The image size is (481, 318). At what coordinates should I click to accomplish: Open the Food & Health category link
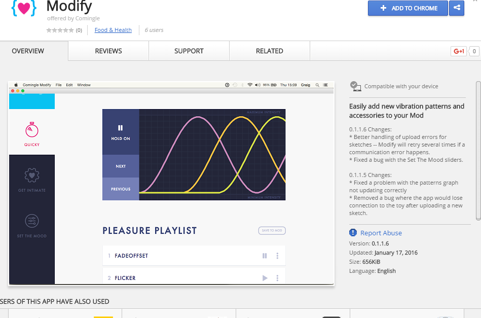coord(113,30)
